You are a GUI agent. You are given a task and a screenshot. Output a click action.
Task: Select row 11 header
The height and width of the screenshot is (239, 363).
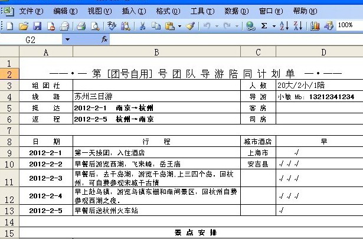[x=9, y=178]
